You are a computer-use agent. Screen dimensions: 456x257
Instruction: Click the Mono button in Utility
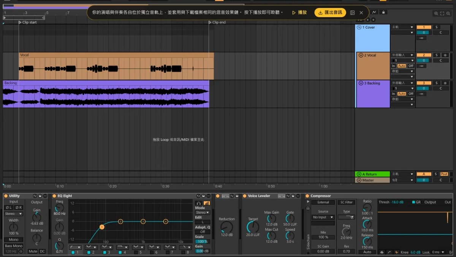tap(14, 240)
